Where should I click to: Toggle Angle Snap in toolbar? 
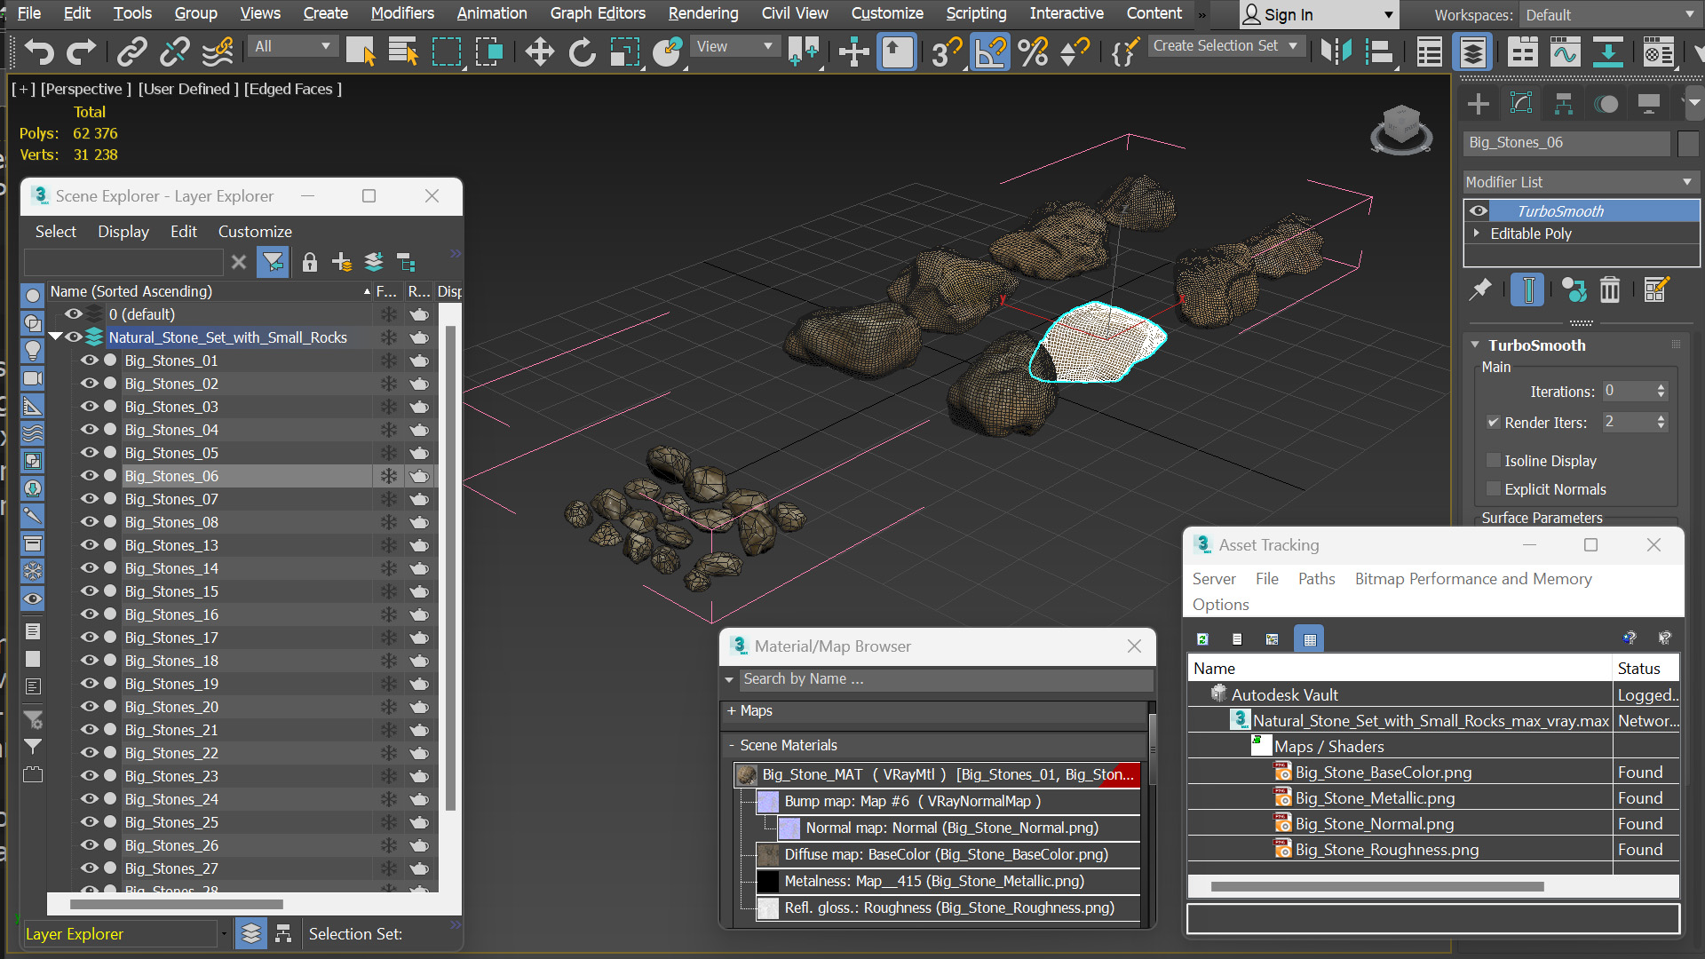(x=989, y=52)
